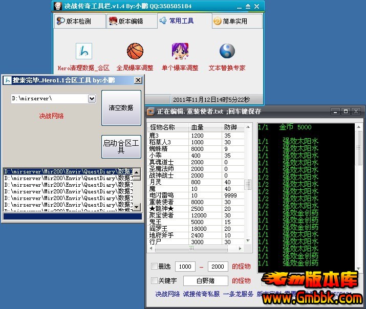This screenshot has width=366, height=309.
Task: Click the roll-up arrow in the toolbar title bar
Action: coord(248,7)
